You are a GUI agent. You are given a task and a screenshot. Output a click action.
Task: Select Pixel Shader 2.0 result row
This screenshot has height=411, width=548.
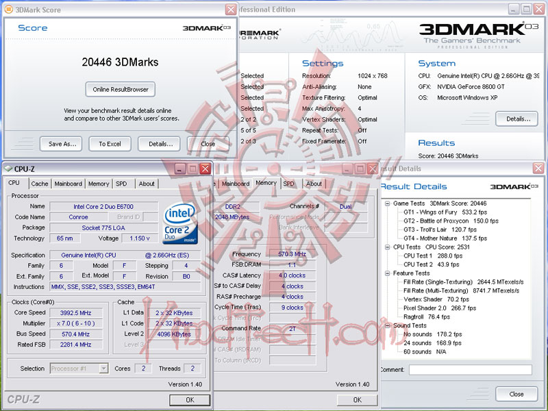(x=440, y=308)
